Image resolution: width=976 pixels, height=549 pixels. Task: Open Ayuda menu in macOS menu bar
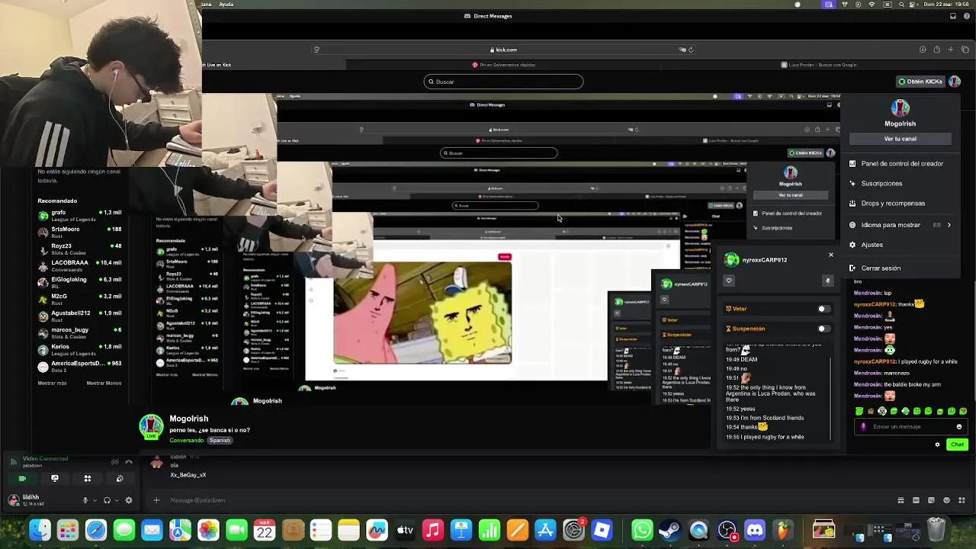[x=226, y=5]
